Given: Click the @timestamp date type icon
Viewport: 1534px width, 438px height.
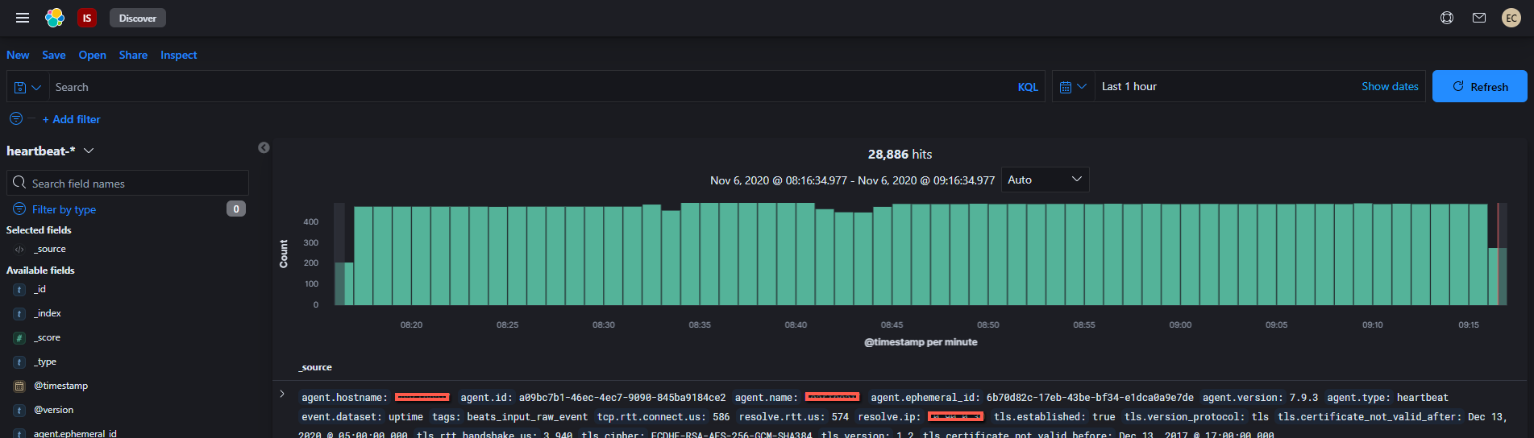Looking at the screenshot, I should click(19, 386).
